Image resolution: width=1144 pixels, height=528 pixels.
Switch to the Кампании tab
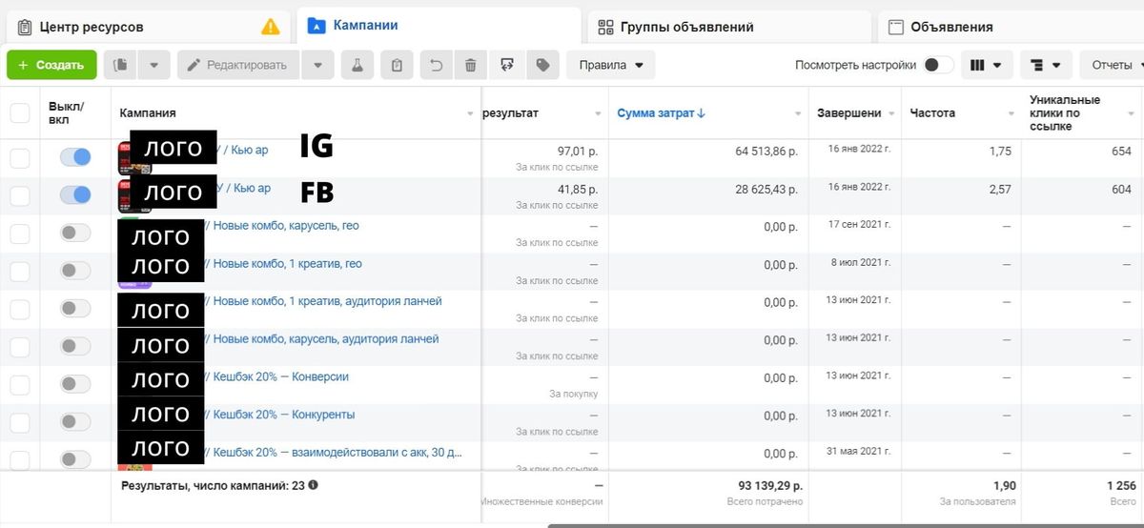439,26
